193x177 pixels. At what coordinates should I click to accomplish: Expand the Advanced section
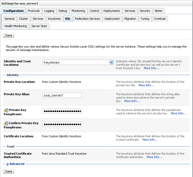(8, 164)
